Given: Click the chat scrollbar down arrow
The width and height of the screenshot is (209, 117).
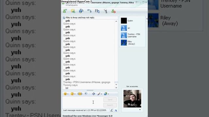Looking at the screenshot, I should tap(116, 84).
